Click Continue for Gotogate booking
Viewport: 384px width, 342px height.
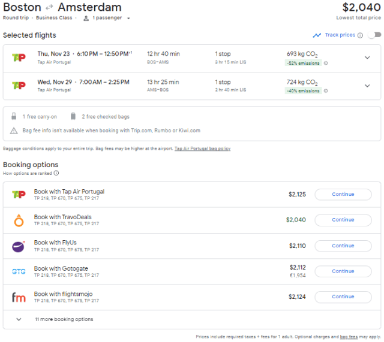coord(343,271)
